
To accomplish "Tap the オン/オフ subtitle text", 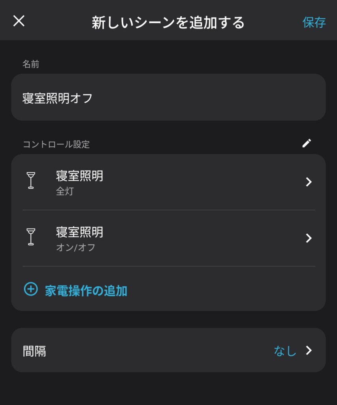I will click(x=75, y=248).
